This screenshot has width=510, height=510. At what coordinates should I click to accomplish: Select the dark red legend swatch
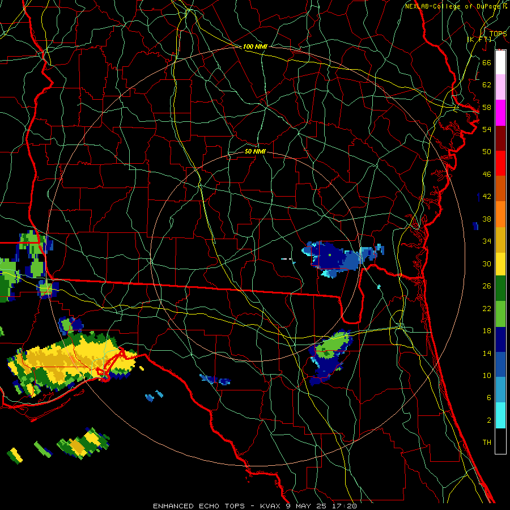(x=500, y=138)
